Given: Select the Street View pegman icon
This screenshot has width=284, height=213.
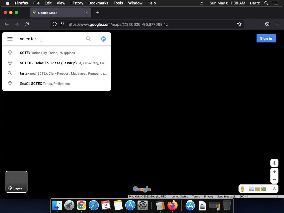Looking at the screenshot, I should [242, 189].
